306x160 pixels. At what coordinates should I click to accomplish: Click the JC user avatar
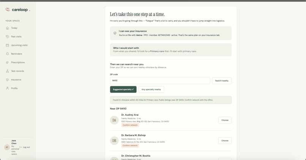pos(7,147)
